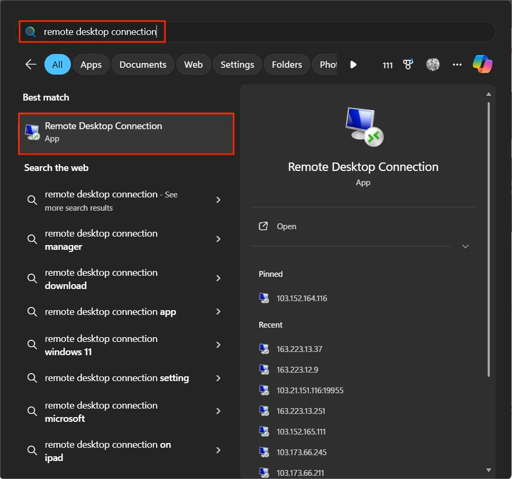Open the Remote Desktop Connection best match
Viewport: 512px width, 479px height.
pos(126,133)
